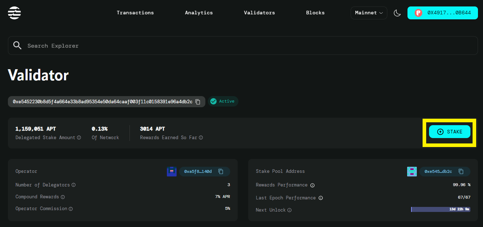Click the Next Unlock progress bar
Image resolution: width=483 pixels, height=227 pixels.
[441, 209]
